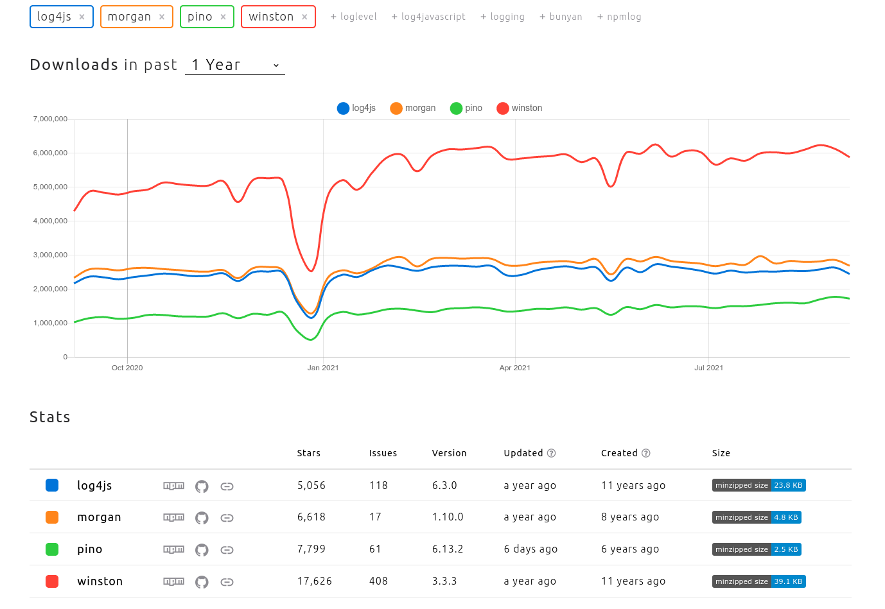Add logging suggestion to comparison
This screenshot has height=609, width=885.
pos(502,17)
